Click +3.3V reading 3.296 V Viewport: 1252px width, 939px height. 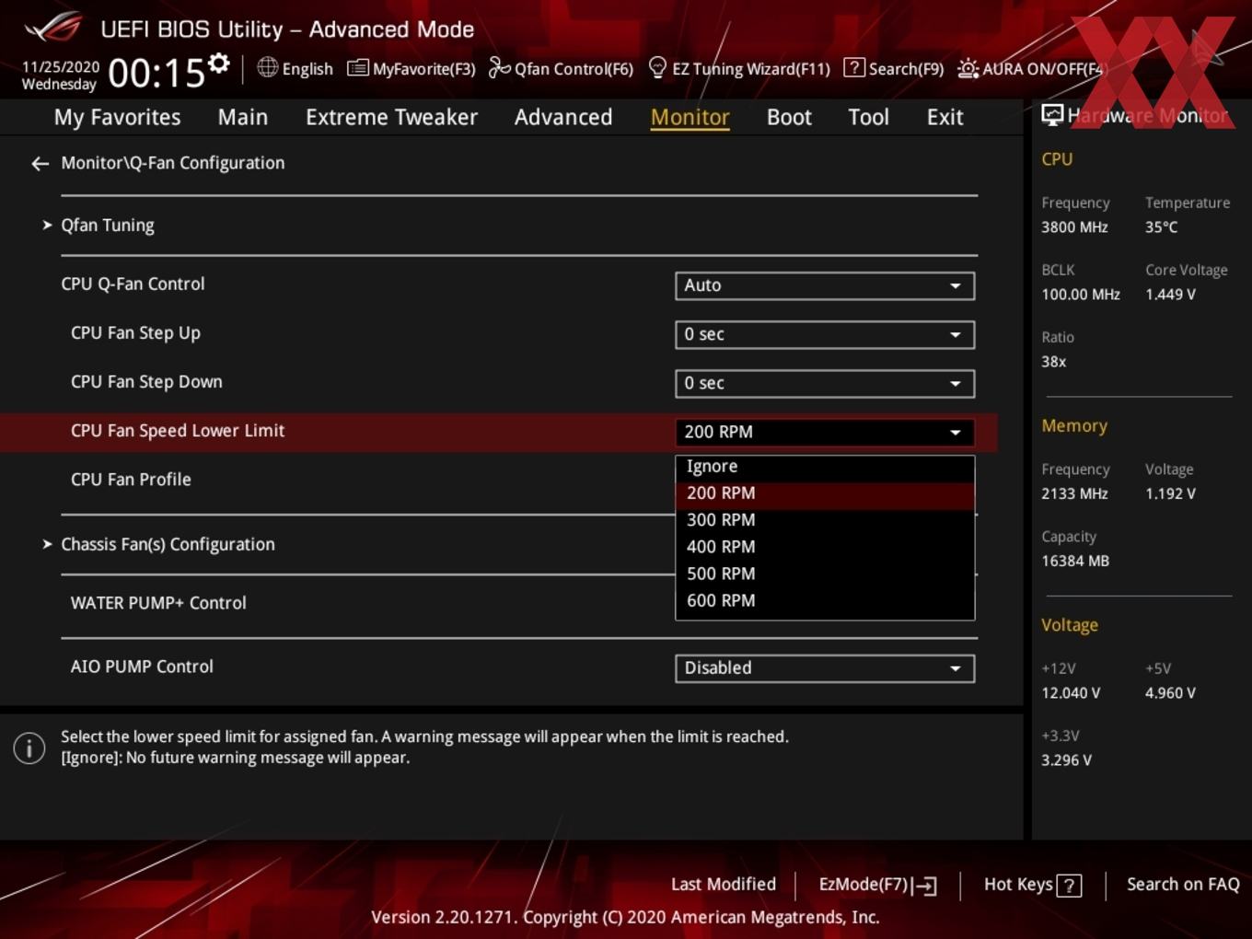[1066, 760]
